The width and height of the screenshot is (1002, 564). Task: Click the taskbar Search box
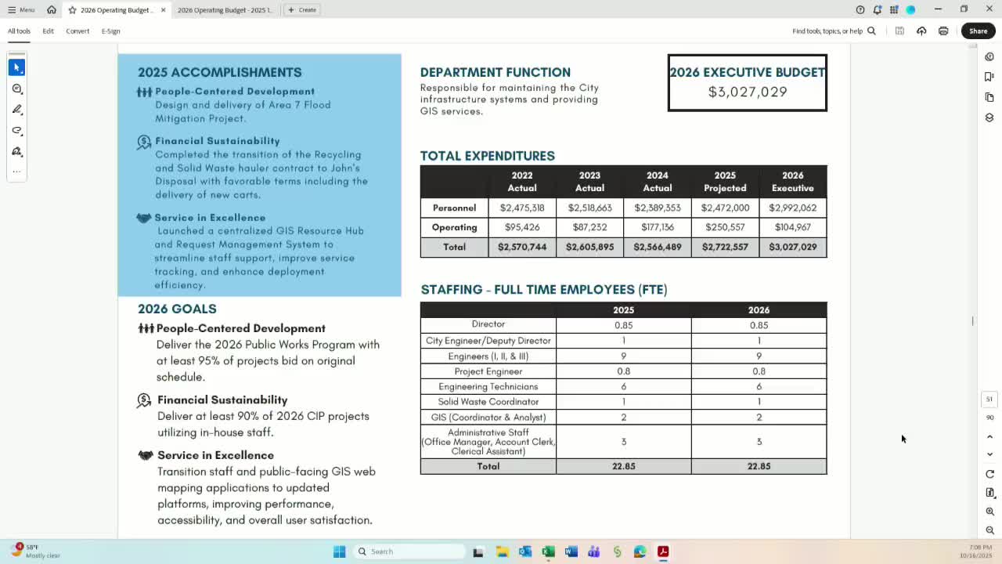[x=408, y=551]
